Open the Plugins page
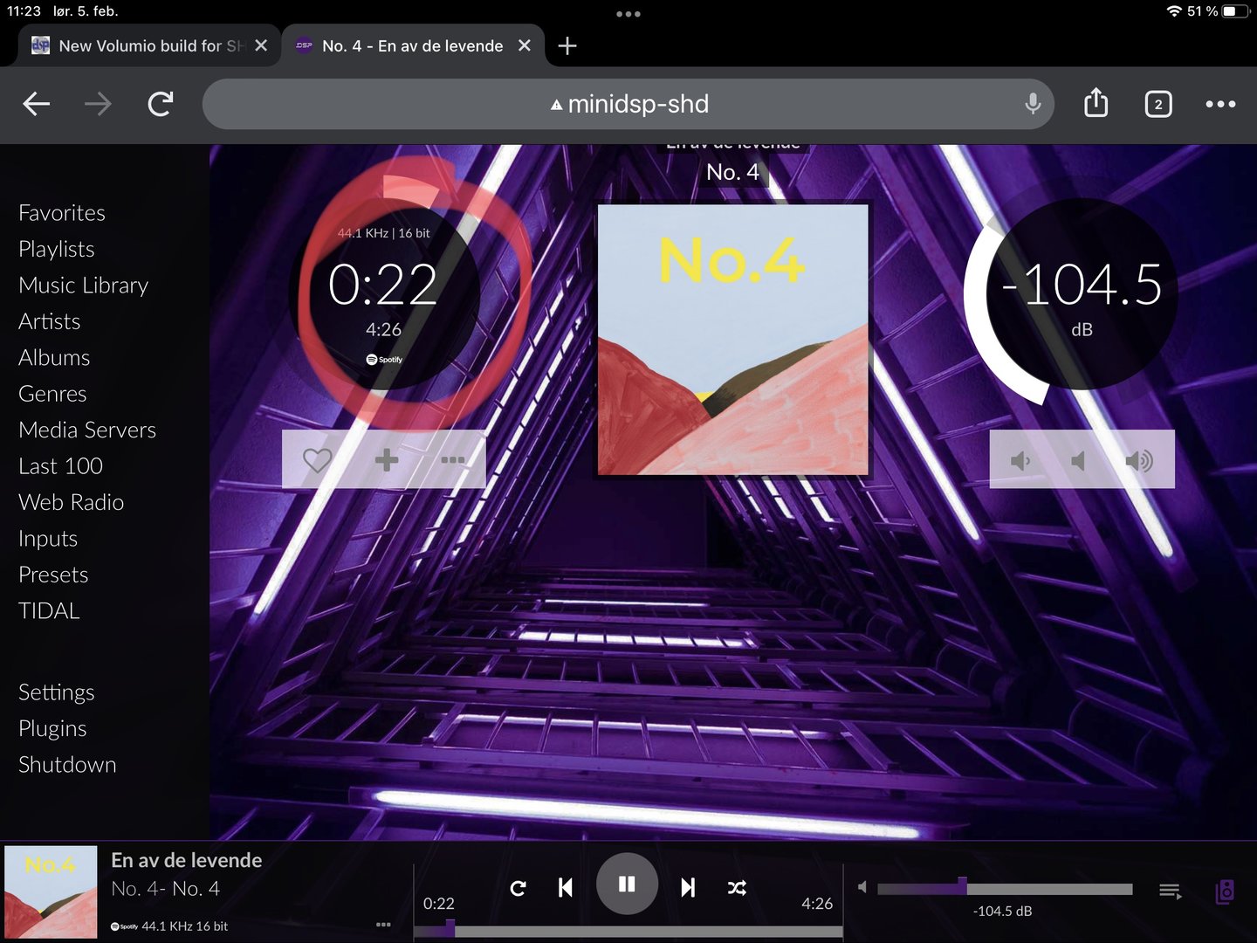The height and width of the screenshot is (943, 1257). 52,728
